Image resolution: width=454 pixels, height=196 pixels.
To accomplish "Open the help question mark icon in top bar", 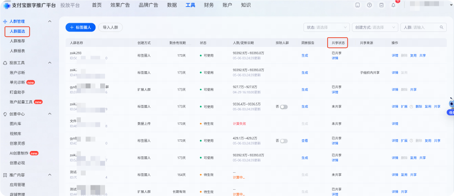I will tap(369, 5).
